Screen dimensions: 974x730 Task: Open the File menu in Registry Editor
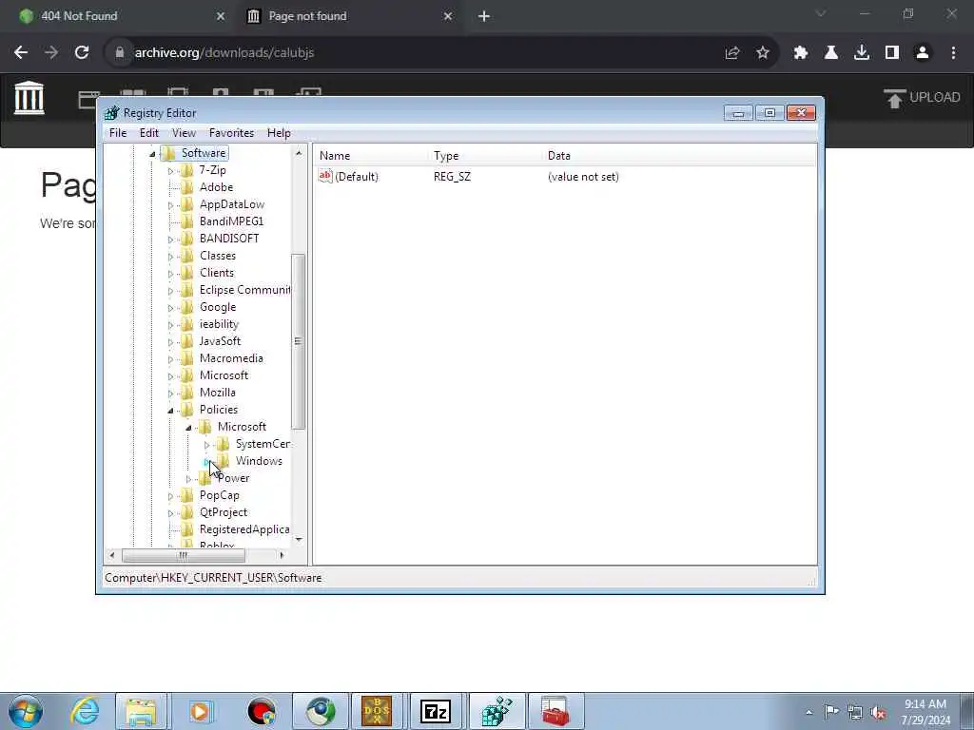click(117, 133)
